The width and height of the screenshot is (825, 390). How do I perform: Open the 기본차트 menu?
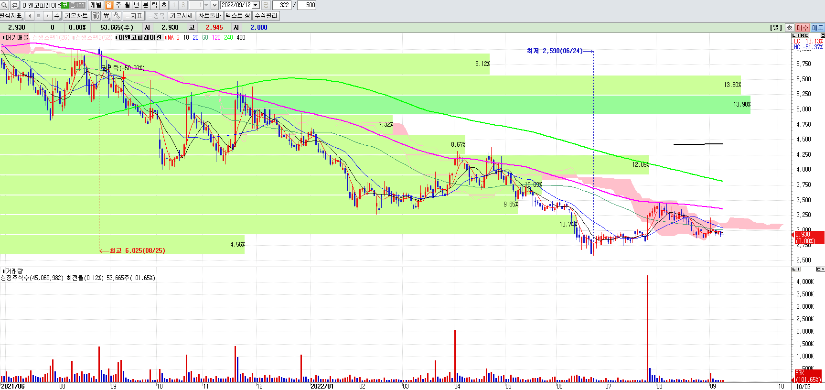click(x=76, y=16)
